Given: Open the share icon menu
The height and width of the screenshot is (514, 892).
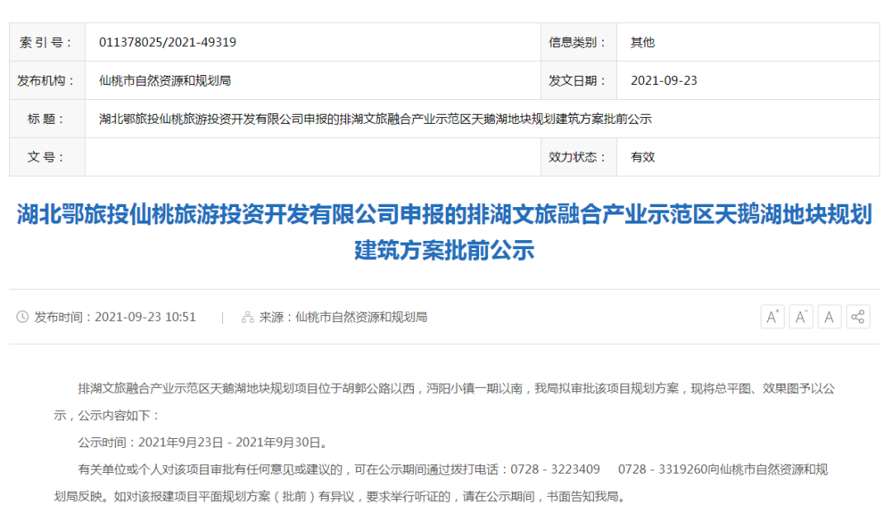Looking at the screenshot, I should tap(858, 317).
